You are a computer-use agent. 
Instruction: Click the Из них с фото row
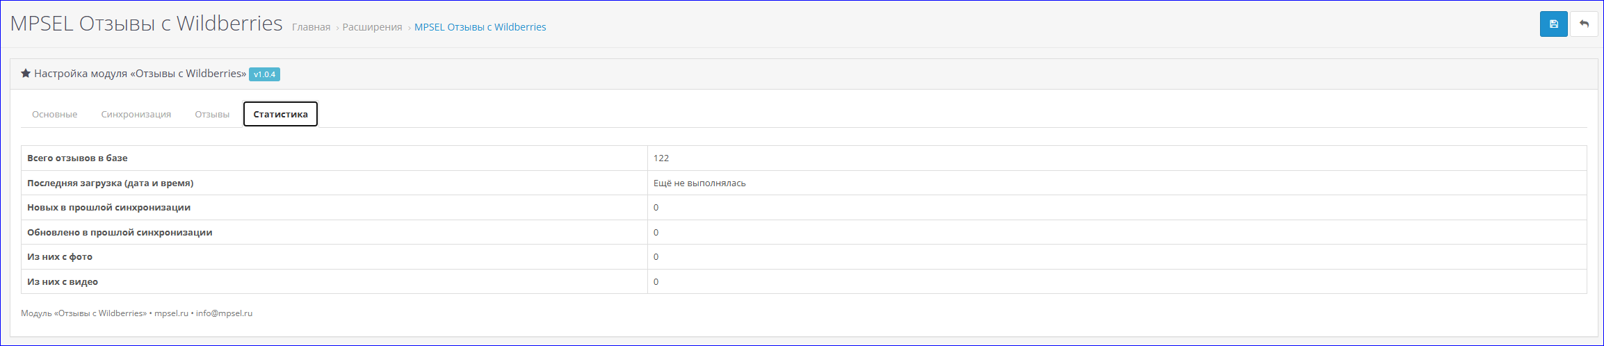pos(804,256)
